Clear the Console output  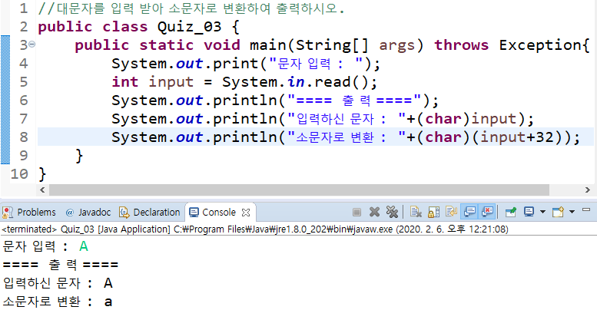(x=416, y=212)
